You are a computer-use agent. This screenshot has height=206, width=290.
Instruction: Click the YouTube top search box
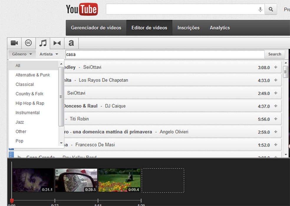click(x=185, y=9)
